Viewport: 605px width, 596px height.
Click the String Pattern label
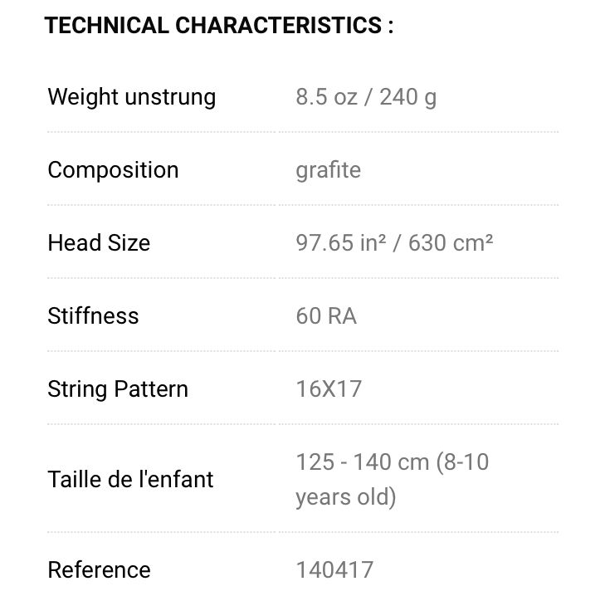[118, 389]
